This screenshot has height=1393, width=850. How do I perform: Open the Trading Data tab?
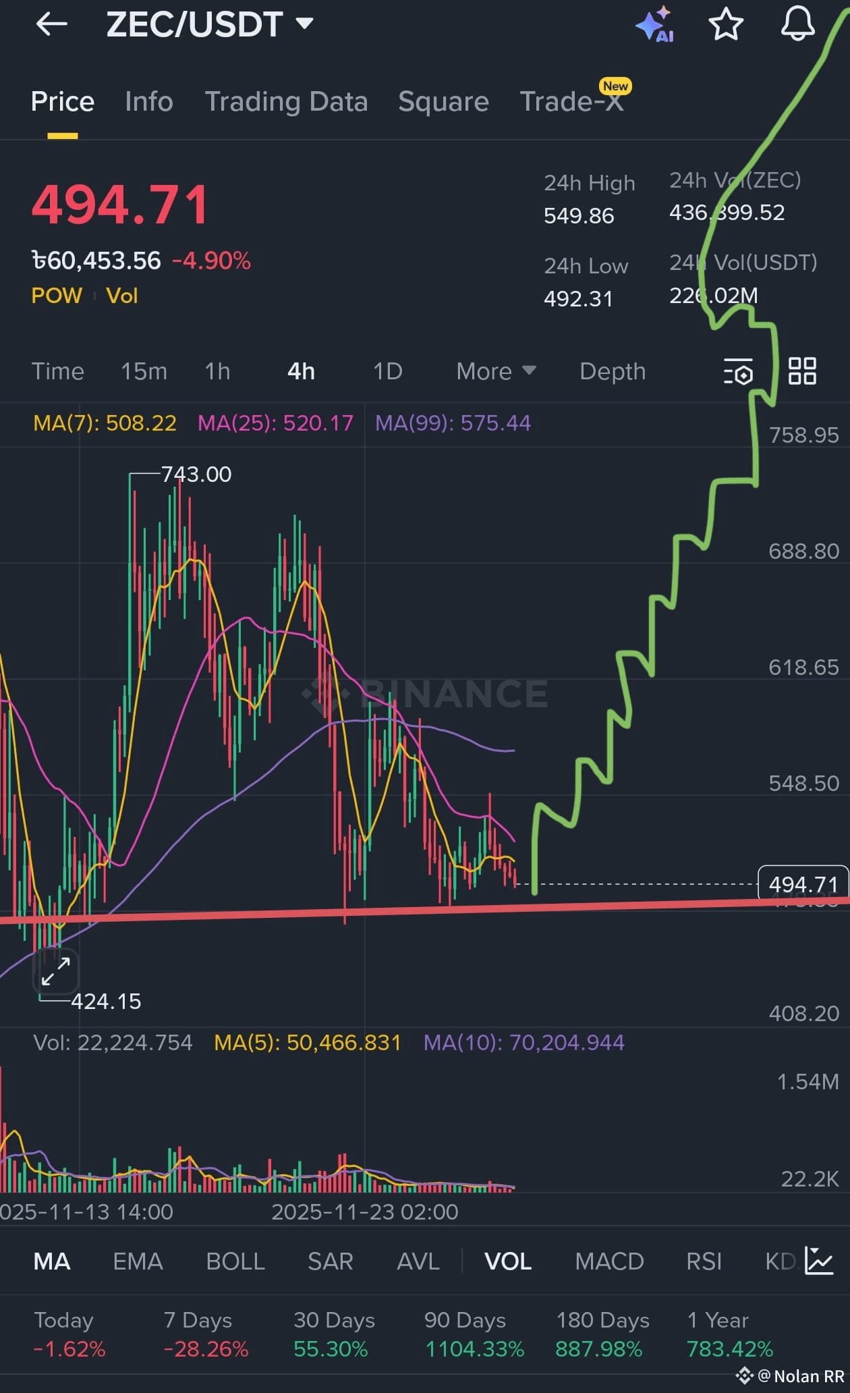pyautogui.click(x=286, y=101)
